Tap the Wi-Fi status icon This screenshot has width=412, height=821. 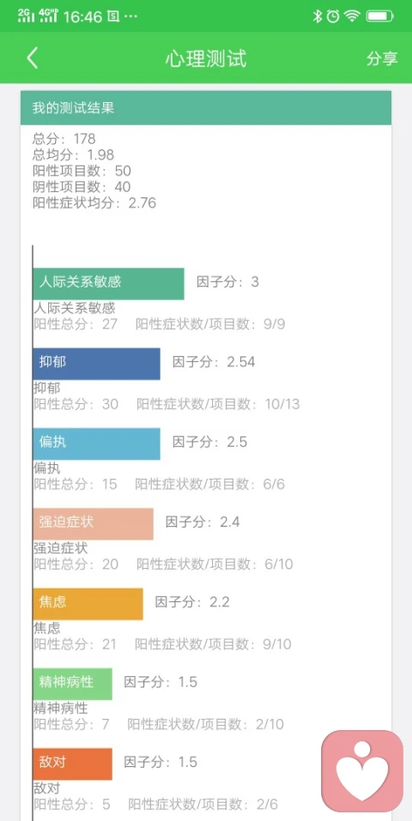tap(352, 16)
